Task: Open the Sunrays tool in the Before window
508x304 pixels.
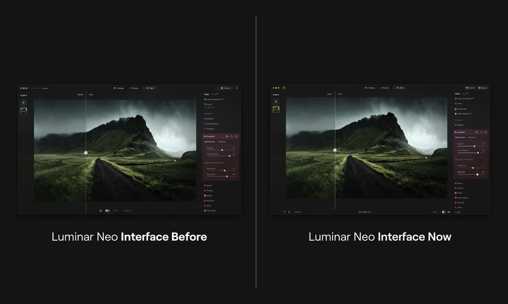Action: tap(209, 129)
